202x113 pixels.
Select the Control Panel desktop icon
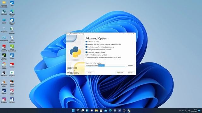coord(4,39)
